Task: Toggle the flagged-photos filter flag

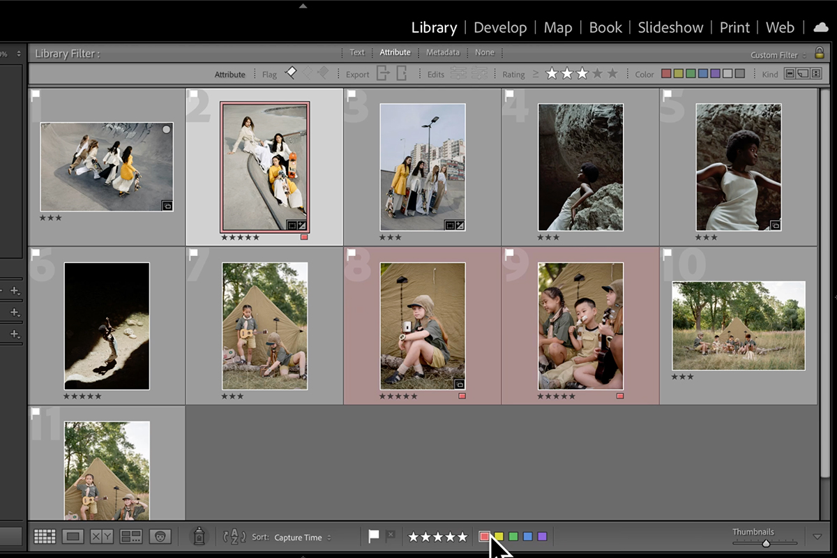Action: click(292, 73)
